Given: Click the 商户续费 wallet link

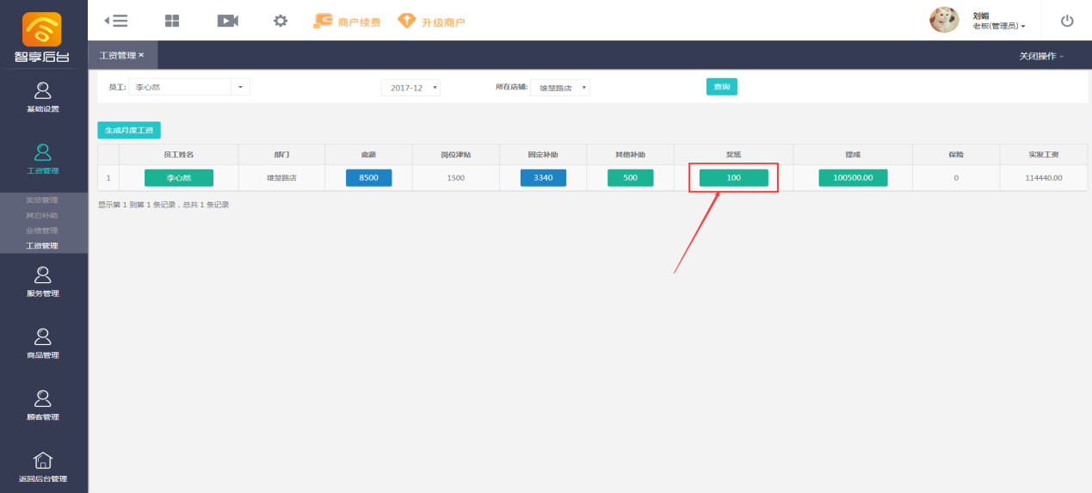Looking at the screenshot, I should click(x=347, y=21).
